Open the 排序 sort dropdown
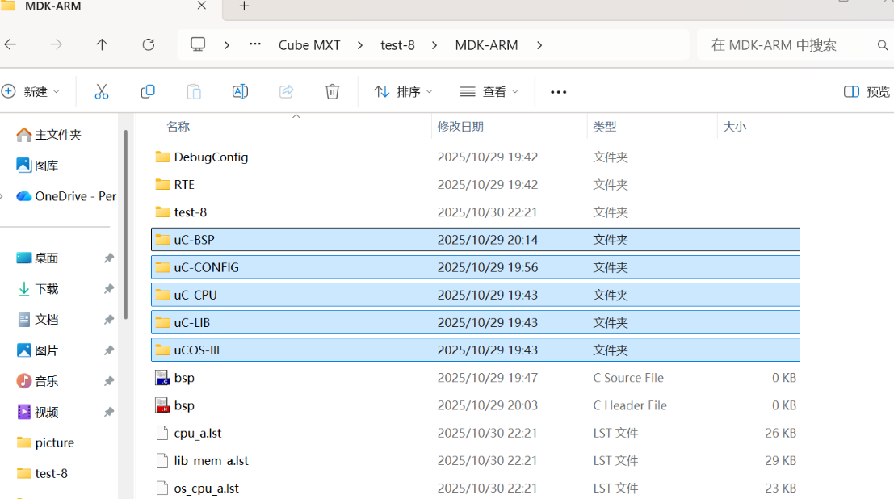The width and height of the screenshot is (894, 499). pyautogui.click(x=403, y=92)
